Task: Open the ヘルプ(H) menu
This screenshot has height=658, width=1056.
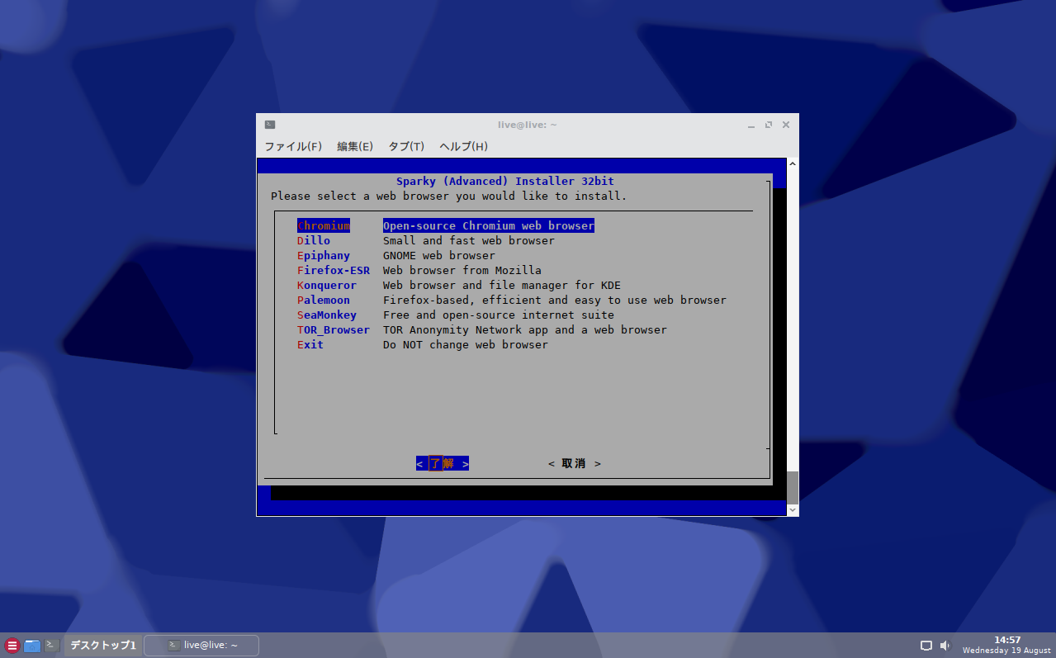Action: click(463, 146)
